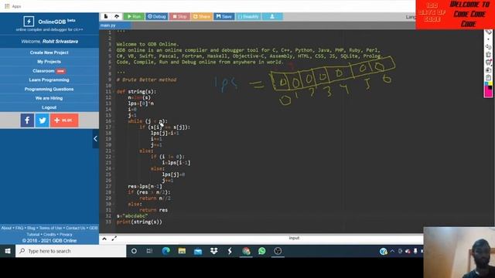Image resolution: width=495 pixels, height=278 pixels.
Task: Open the FAQ footer link
Action: (19, 228)
